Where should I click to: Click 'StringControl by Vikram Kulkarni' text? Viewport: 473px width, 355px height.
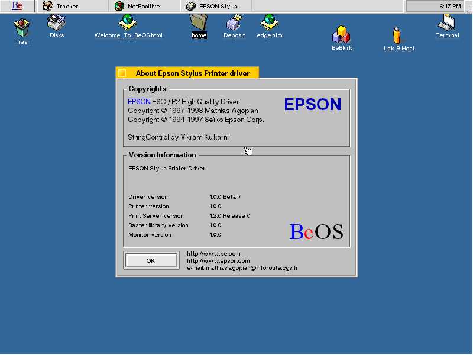click(179, 137)
